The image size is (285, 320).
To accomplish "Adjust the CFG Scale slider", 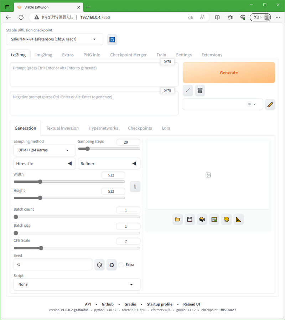I will pos(41,248).
